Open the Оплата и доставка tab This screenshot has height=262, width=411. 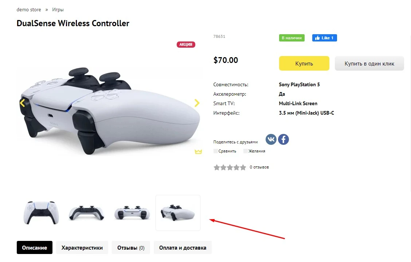183,247
